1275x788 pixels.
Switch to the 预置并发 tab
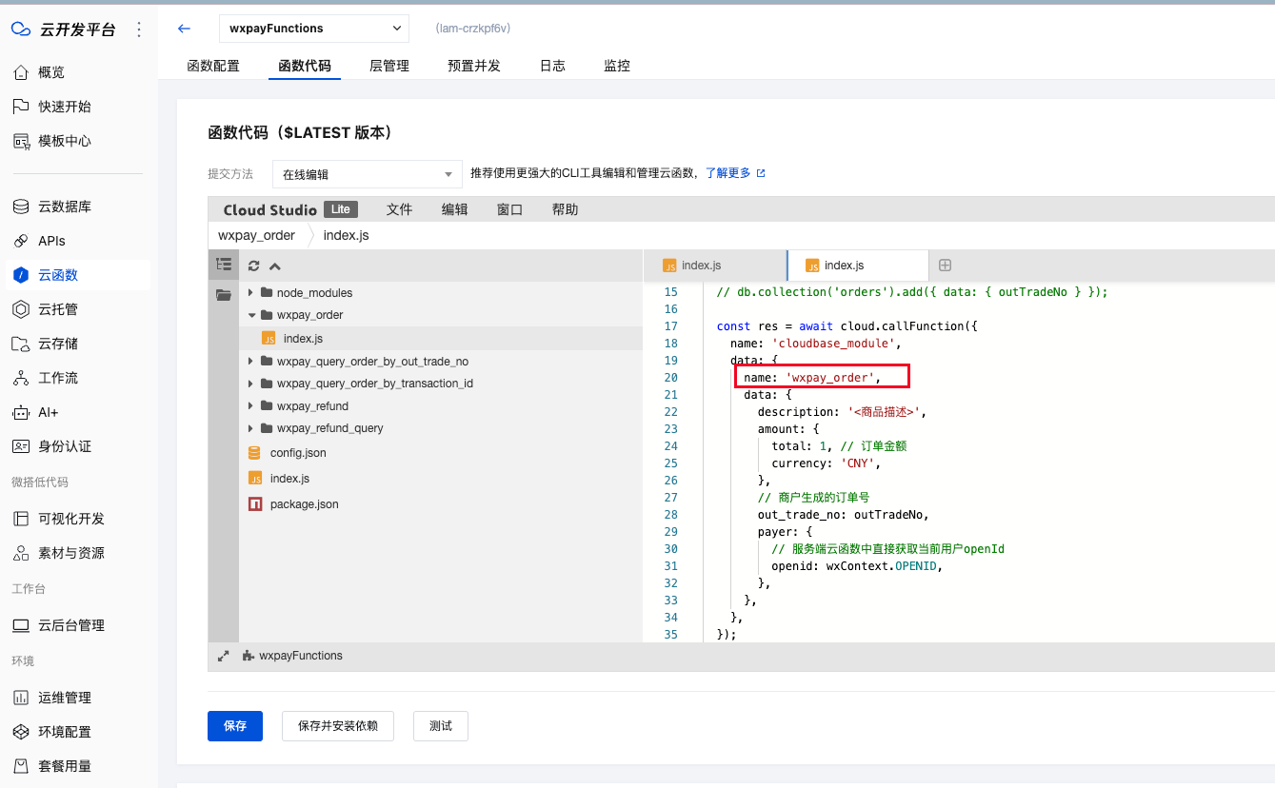(x=474, y=66)
